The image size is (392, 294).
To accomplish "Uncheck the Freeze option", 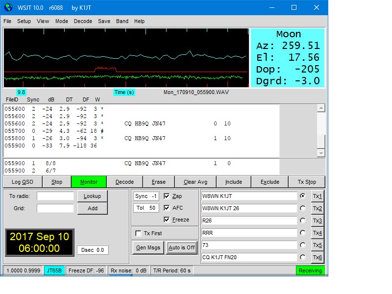I will tap(167, 220).
